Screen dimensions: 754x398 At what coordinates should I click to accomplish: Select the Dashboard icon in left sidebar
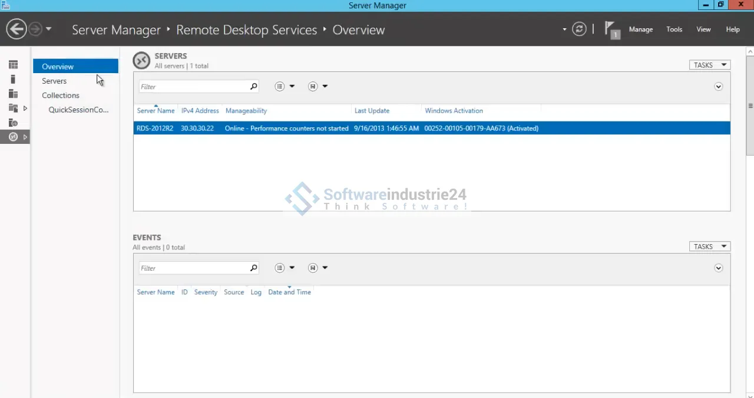[x=13, y=65]
